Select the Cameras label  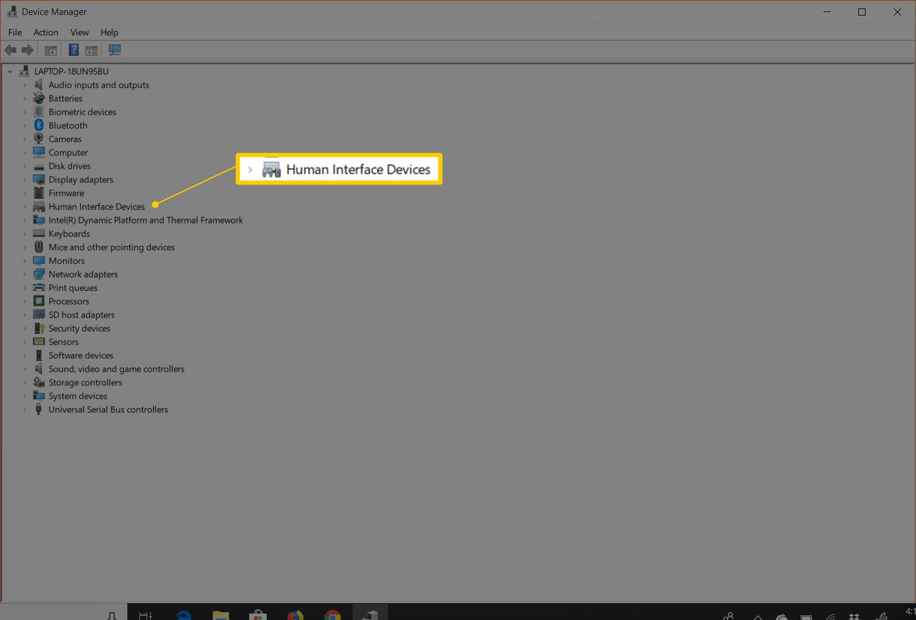pos(65,139)
